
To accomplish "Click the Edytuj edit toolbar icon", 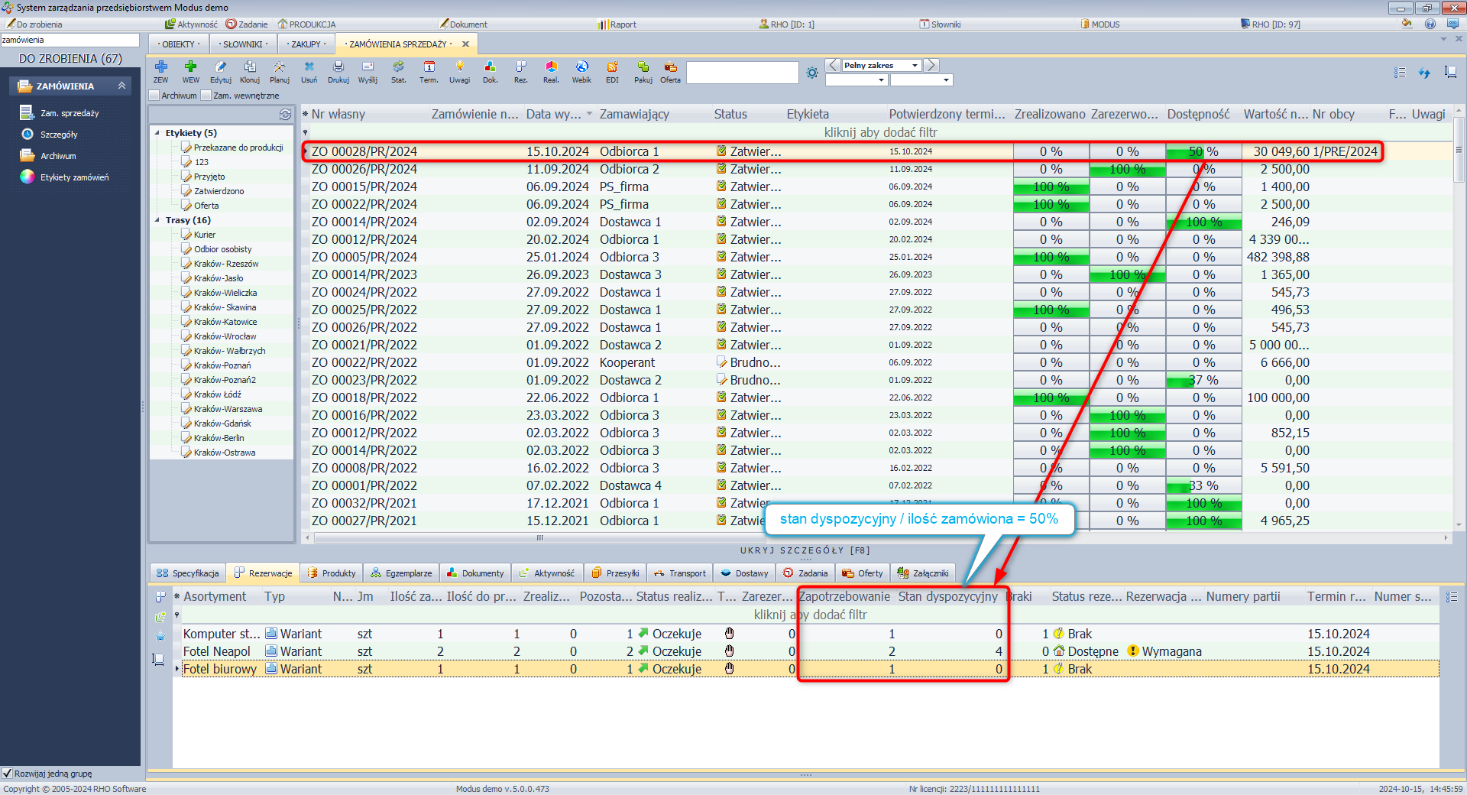I will [220, 71].
